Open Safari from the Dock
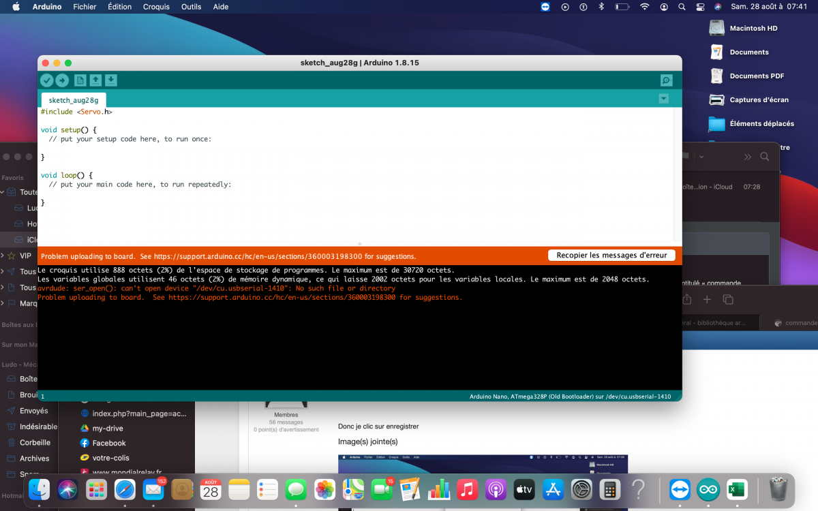This screenshot has width=818, height=511. [125, 489]
